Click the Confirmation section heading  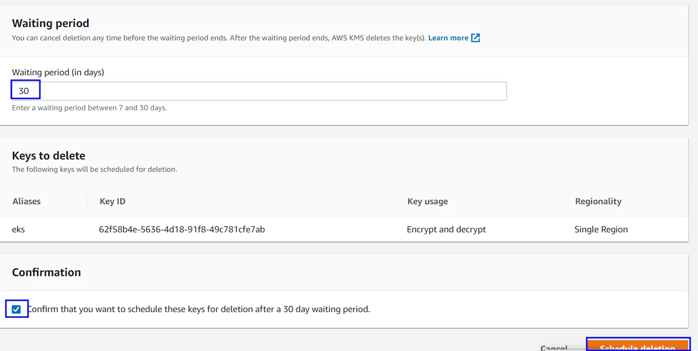tap(46, 272)
